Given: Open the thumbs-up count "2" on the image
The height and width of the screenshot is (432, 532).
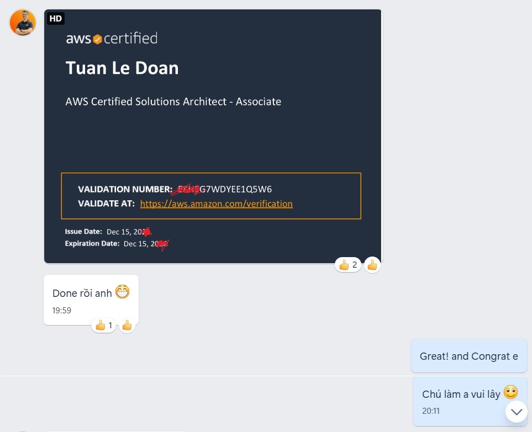Looking at the screenshot, I should (x=349, y=265).
